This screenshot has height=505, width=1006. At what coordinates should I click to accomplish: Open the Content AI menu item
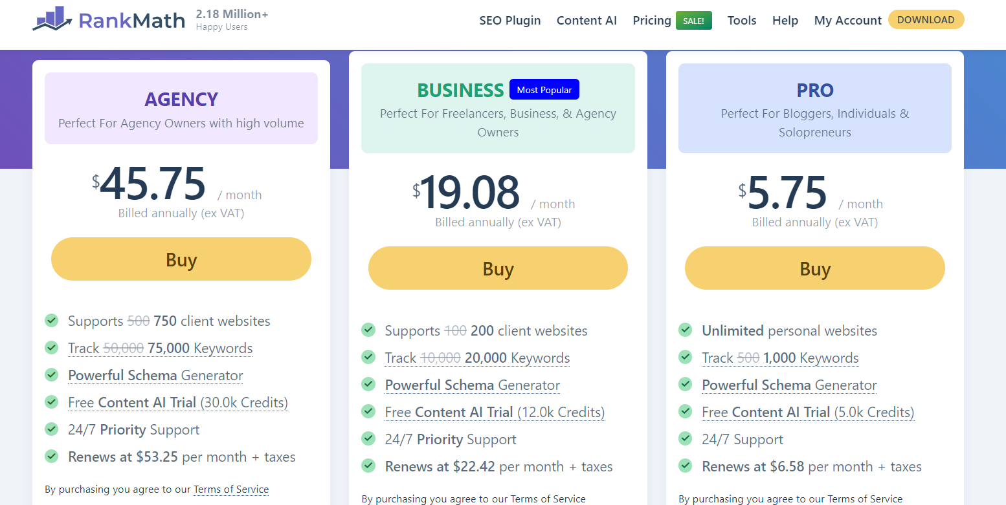pyautogui.click(x=587, y=20)
